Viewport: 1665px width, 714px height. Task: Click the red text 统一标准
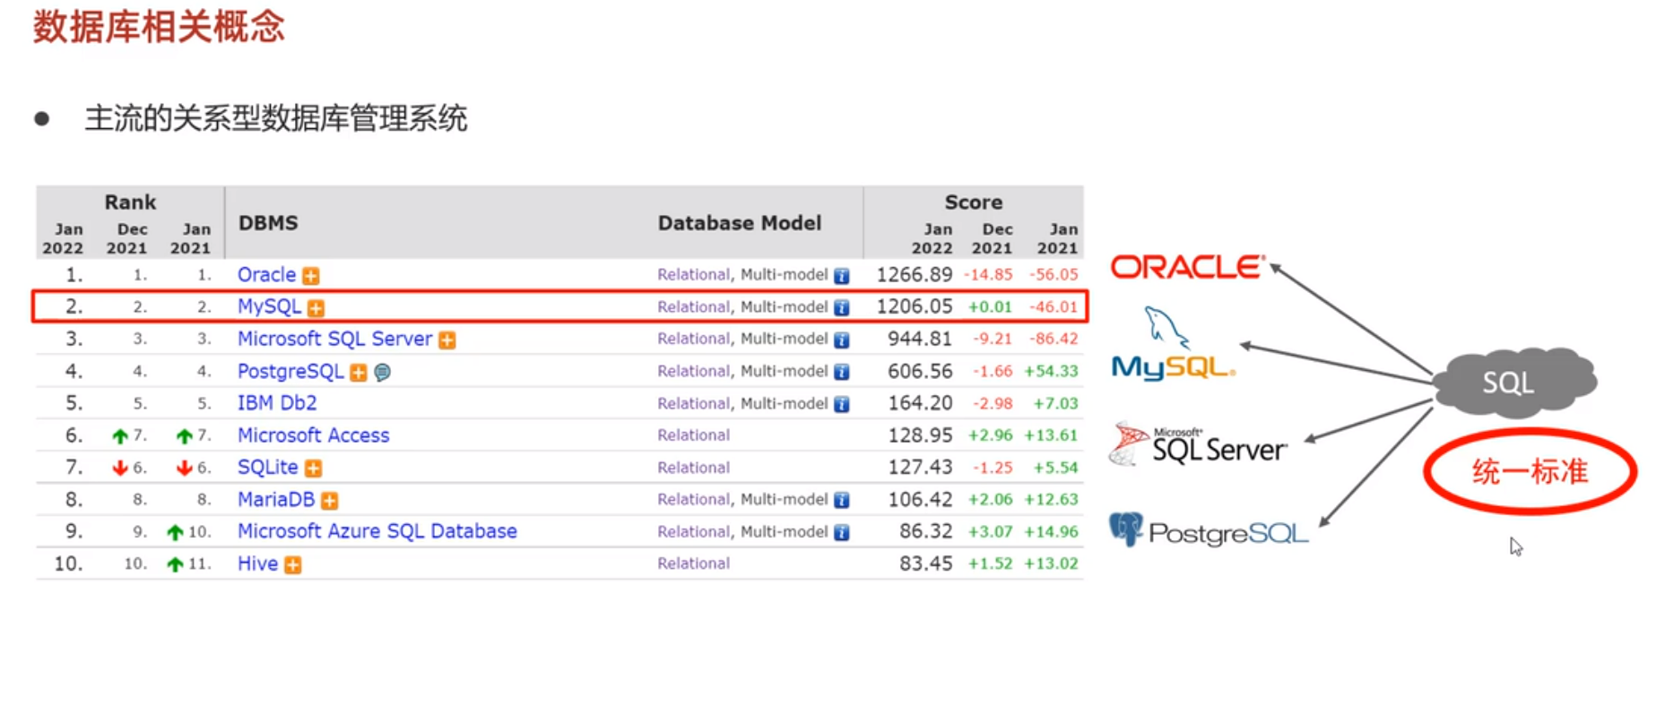(x=1530, y=471)
